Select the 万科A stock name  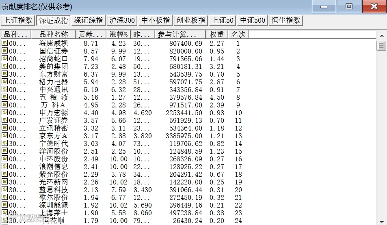point(53,105)
